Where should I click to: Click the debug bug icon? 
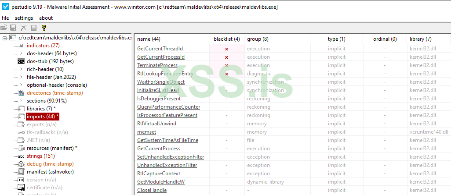[21, 164]
